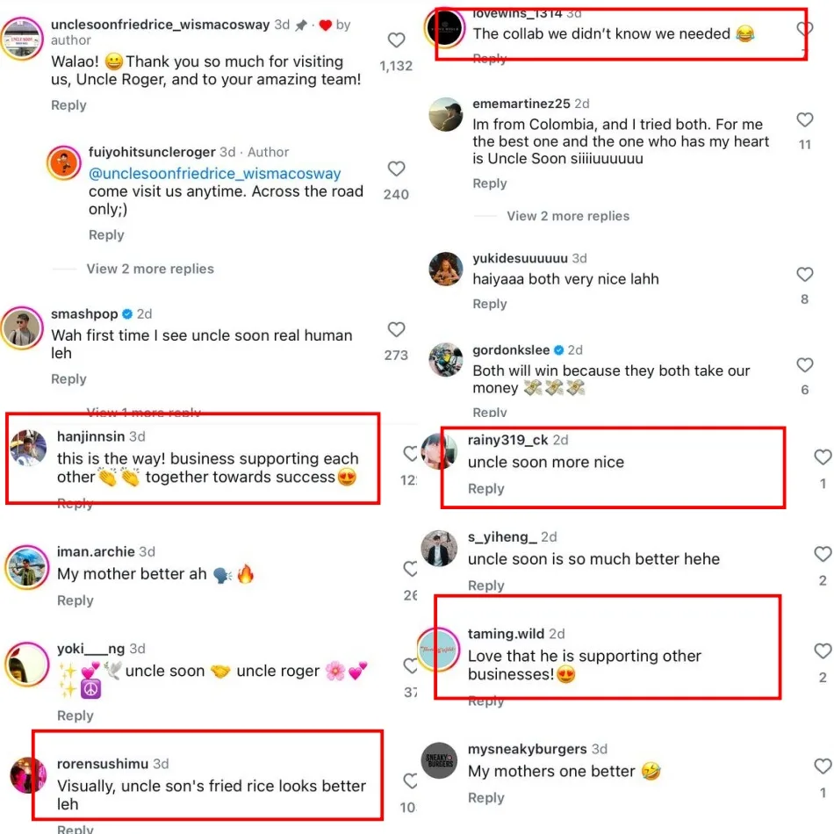Like unclesoonfriedrice_wismacosway's pinned comment

pyautogui.click(x=397, y=40)
